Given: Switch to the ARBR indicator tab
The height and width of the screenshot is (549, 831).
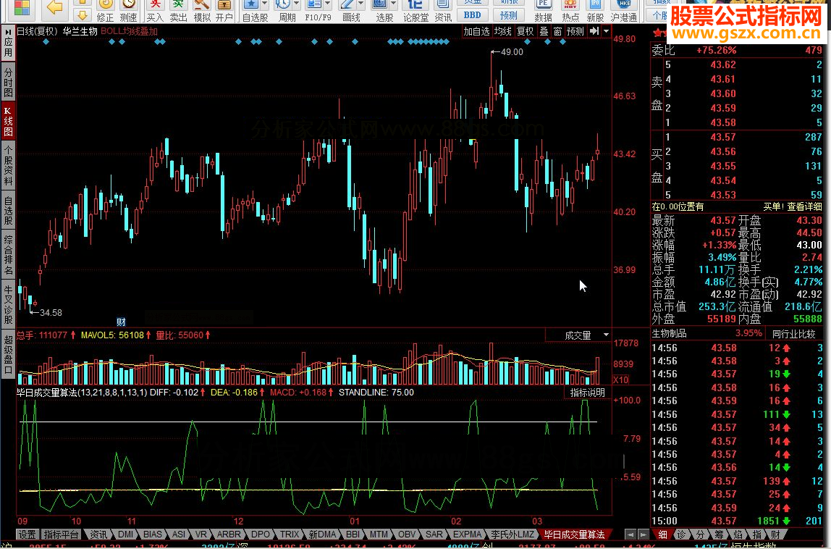Looking at the screenshot, I should click(x=229, y=534).
